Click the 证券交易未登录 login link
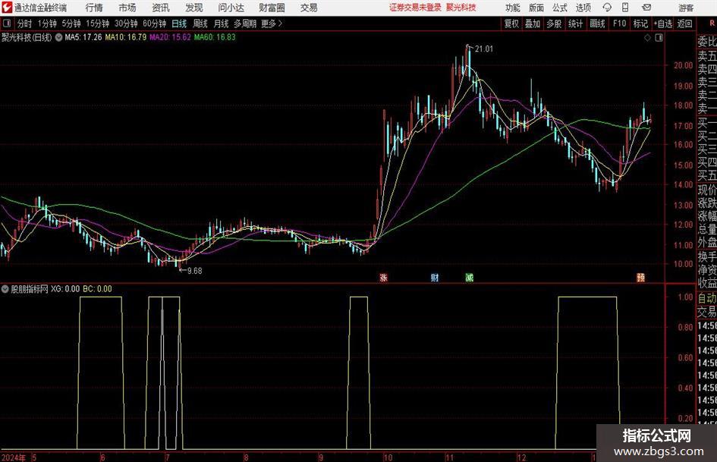717x462 pixels. coord(415,8)
